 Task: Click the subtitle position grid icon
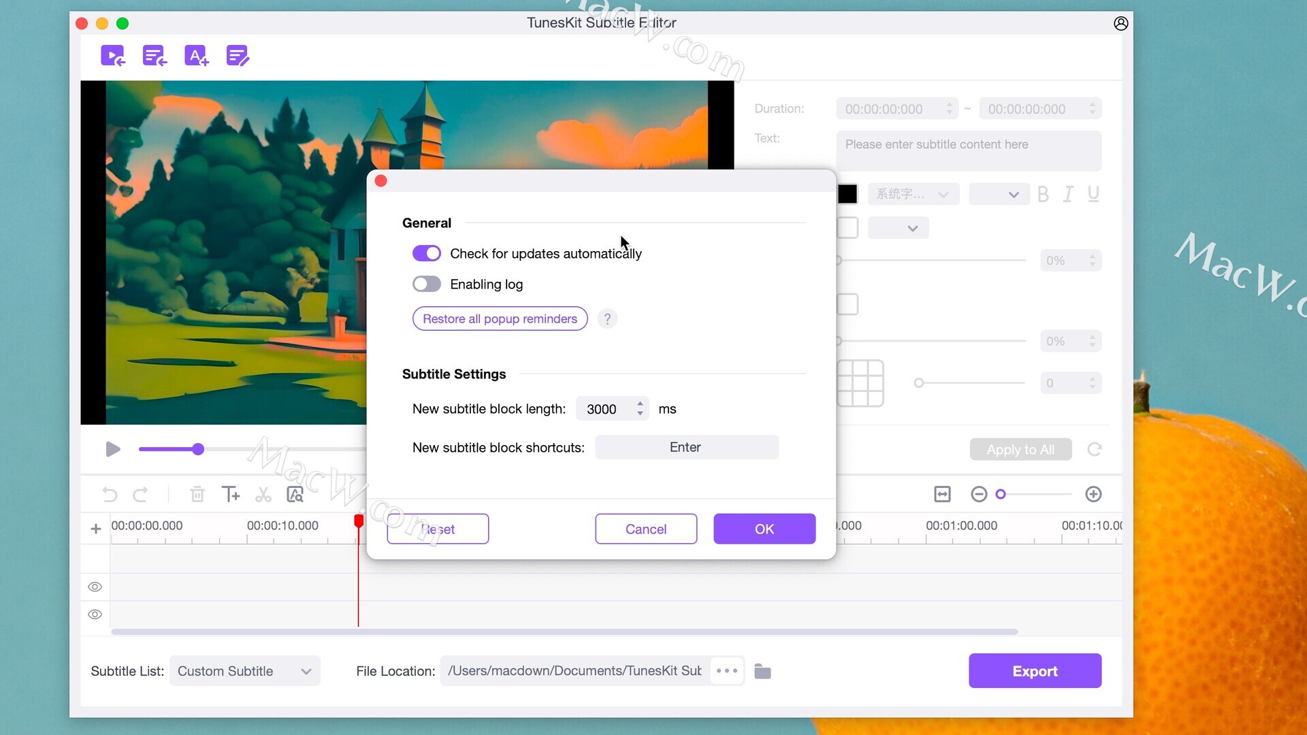pyautogui.click(x=860, y=383)
